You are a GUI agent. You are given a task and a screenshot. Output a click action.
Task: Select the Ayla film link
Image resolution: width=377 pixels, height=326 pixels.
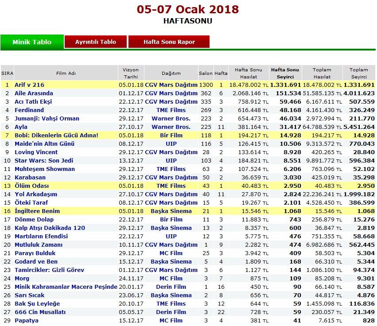[x=21, y=127]
